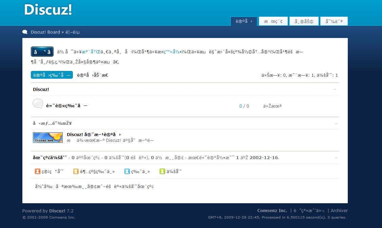
Task: Collapse the section containing the Discuz.net banner
Action: (x=336, y=123)
